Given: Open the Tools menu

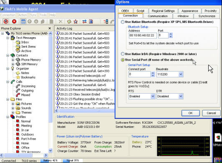Looking at the screenshot, I should [43, 15].
